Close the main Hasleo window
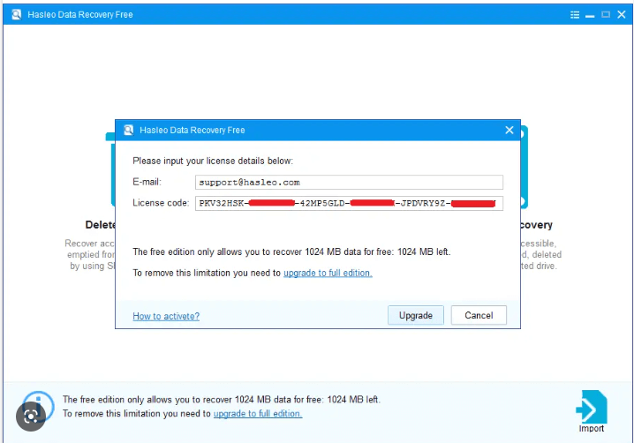634x443 pixels. pyautogui.click(x=621, y=14)
